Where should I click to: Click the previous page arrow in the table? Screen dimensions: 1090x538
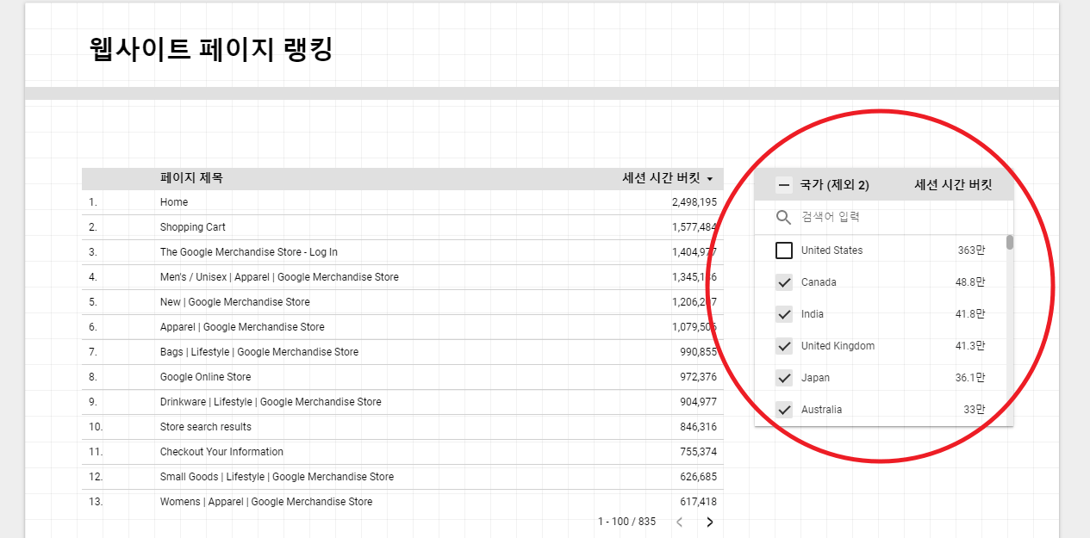pos(680,522)
